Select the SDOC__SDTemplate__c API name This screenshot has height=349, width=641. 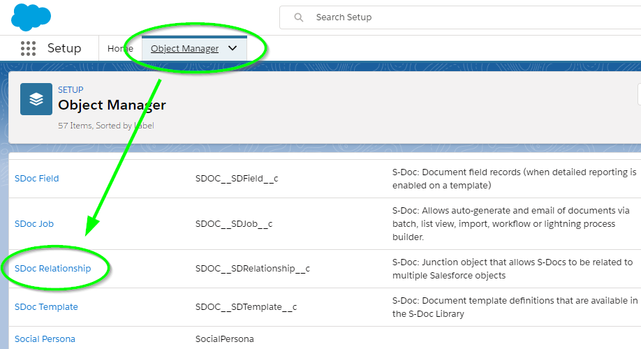(246, 307)
